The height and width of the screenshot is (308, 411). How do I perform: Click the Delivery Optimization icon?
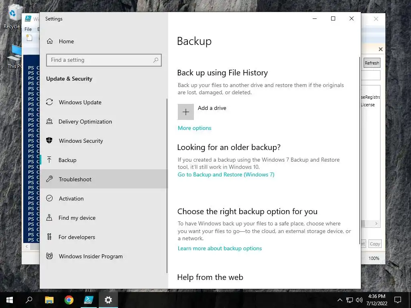[x=49, y=121]
